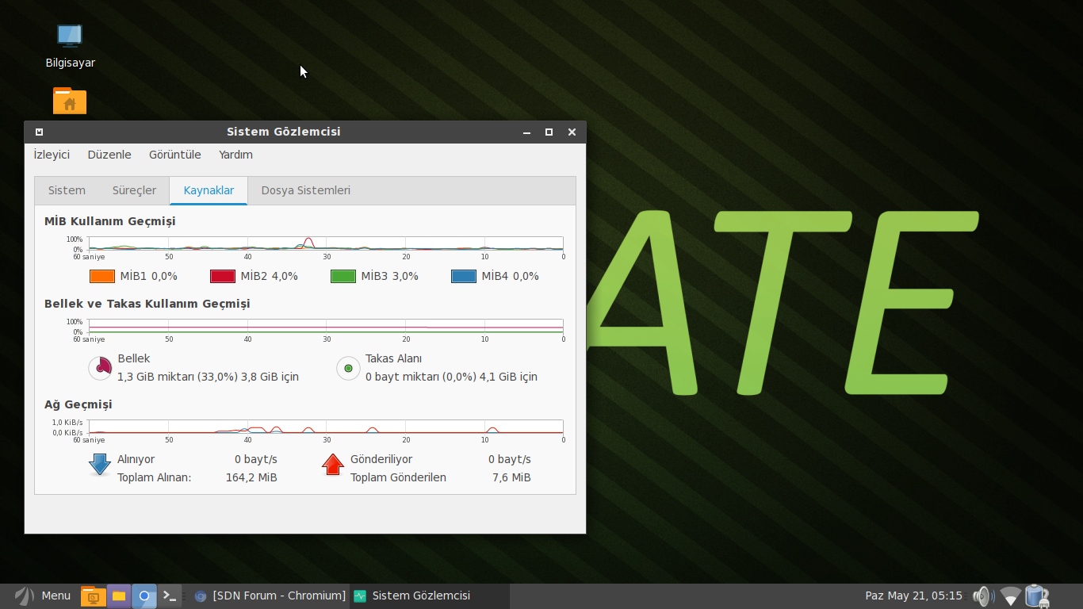Click the Bellek pie chart icon
The image size is (1083, 609).
(x=101, y=367)
